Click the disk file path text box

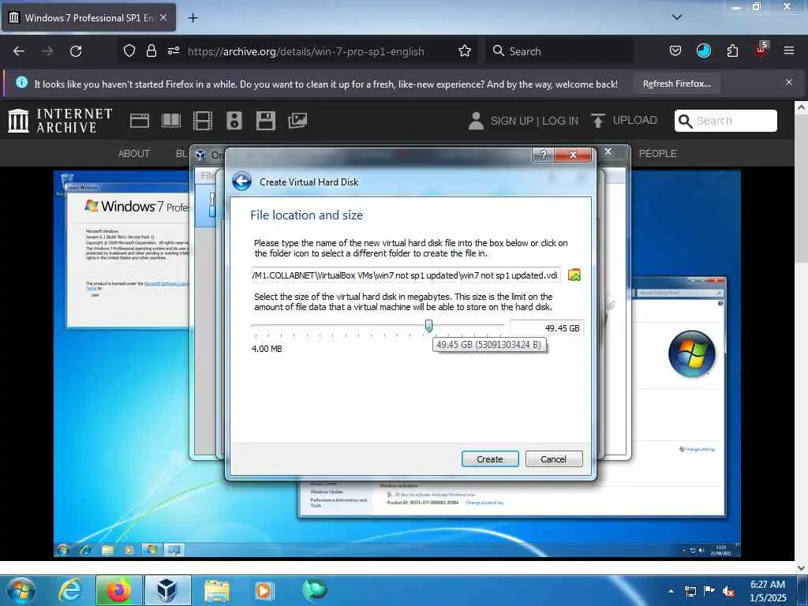(x=406, y=275)
